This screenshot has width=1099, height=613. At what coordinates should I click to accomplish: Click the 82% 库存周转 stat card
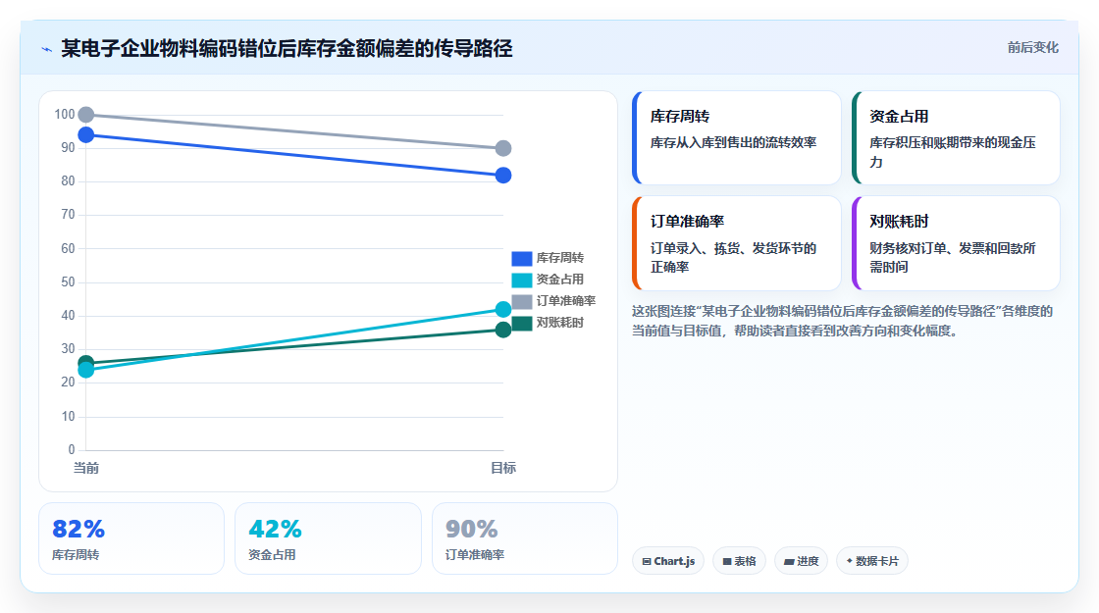[x=131, y=538]
